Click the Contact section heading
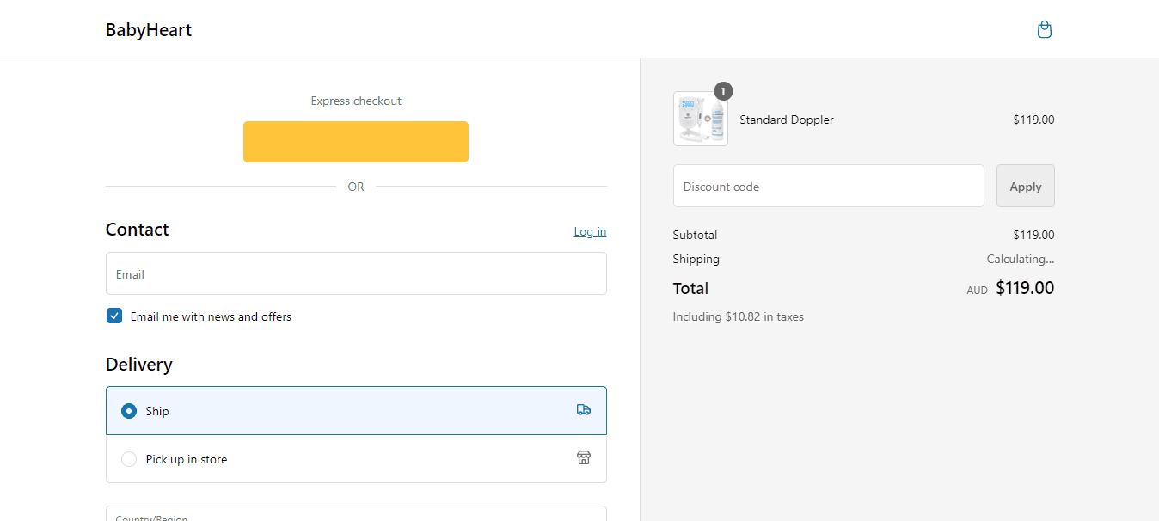The image size is (1159, 521). tap(138, 230)
